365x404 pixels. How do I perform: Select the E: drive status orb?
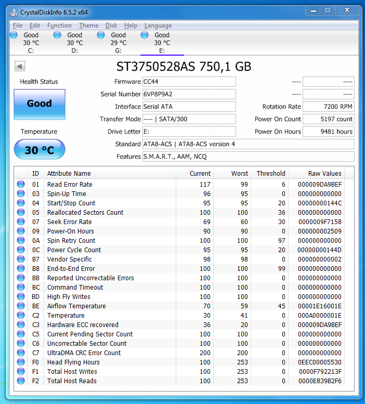(145, 35)
